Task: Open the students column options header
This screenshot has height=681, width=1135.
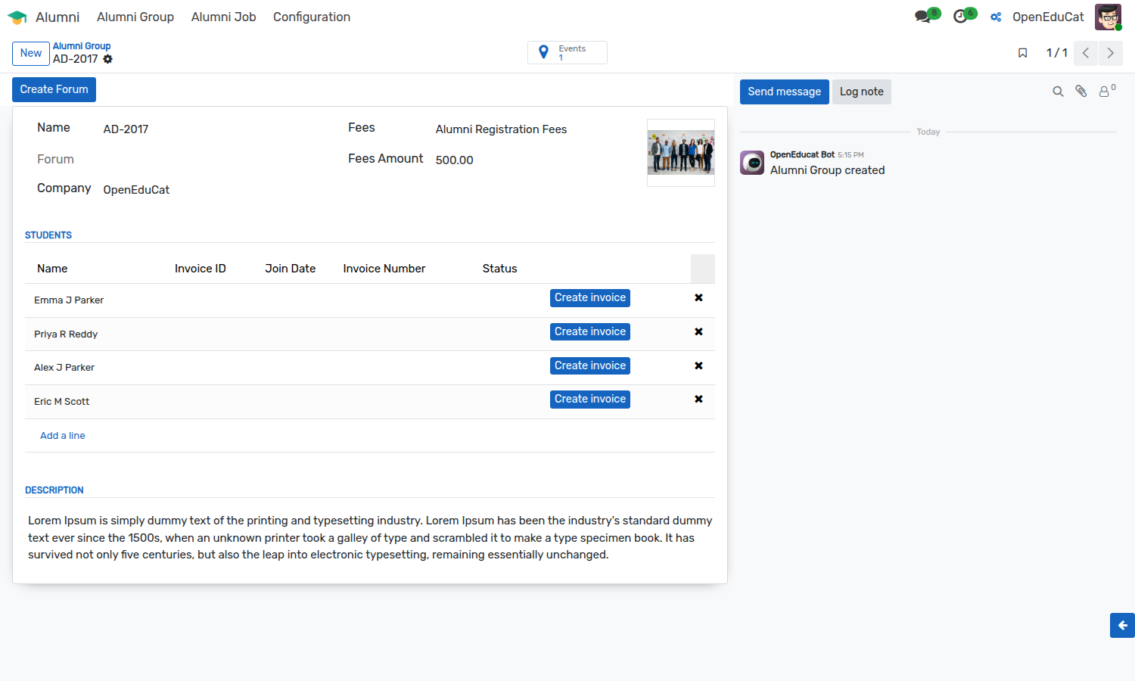Action: (702, 269)
